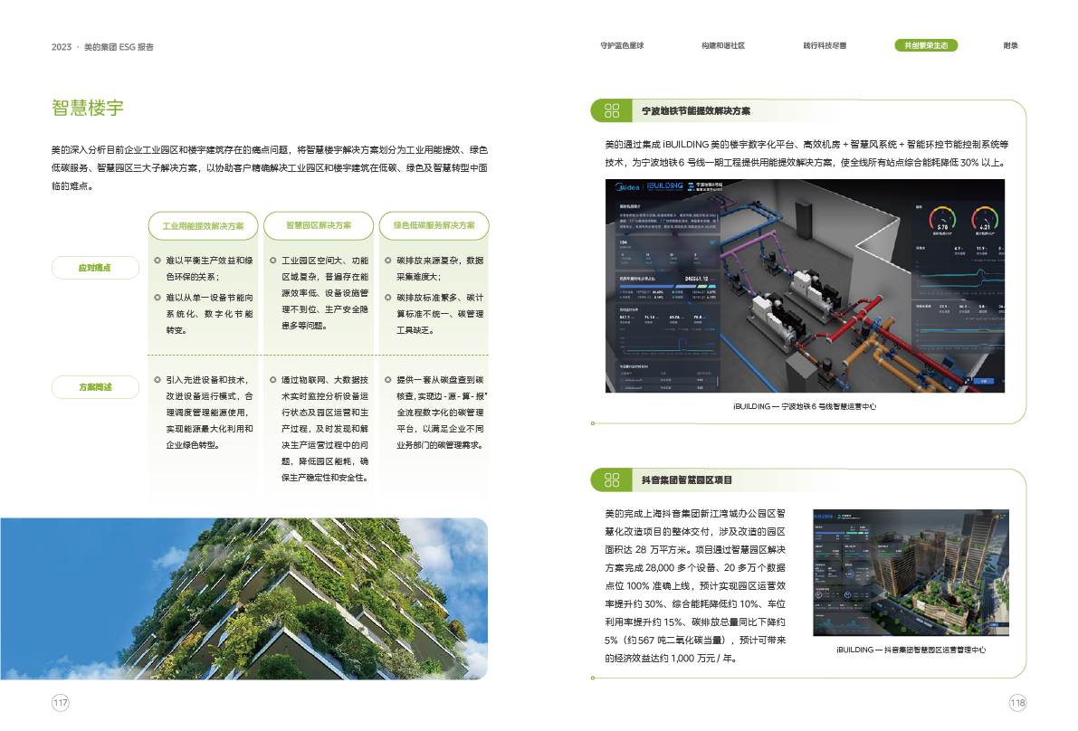Open the 共创繁荣生态 navigation tab

click(x=925, y=45)
